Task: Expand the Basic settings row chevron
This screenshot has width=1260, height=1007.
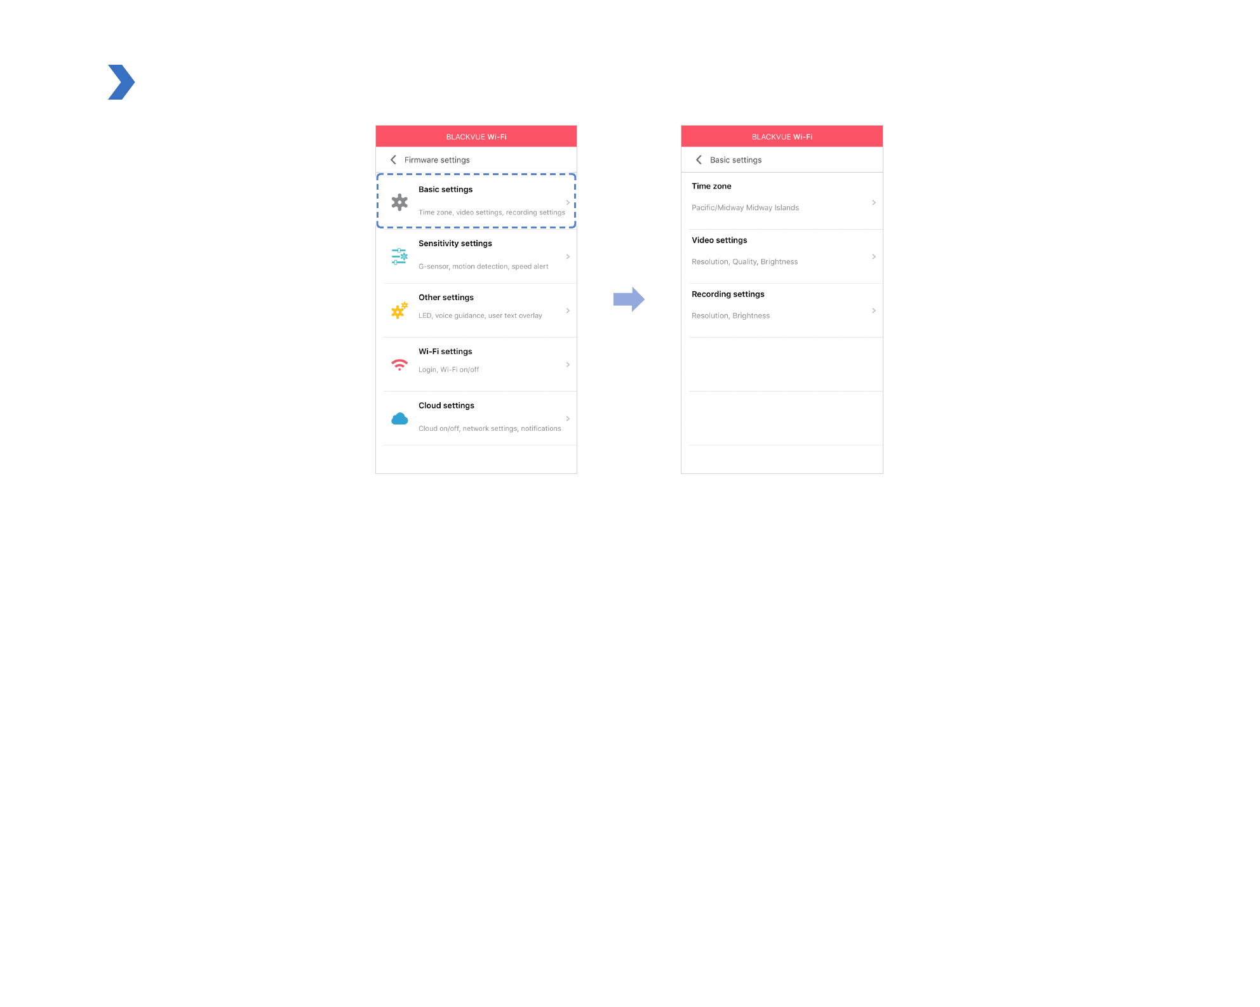Action: point(568,202)
